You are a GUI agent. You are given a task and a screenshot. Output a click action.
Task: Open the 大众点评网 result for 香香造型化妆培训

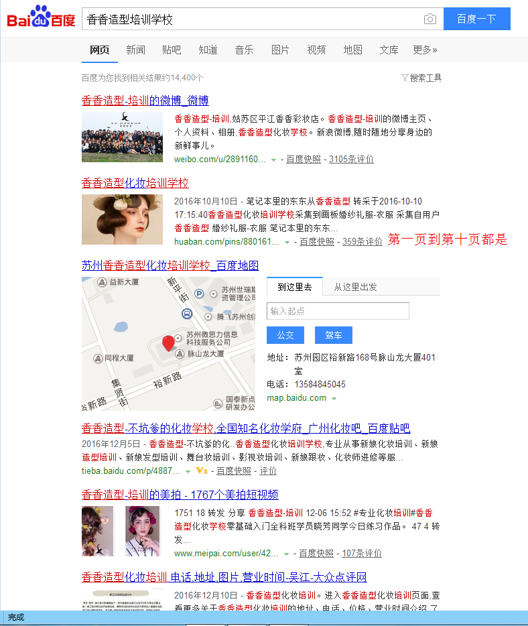(x=224, y=577)
